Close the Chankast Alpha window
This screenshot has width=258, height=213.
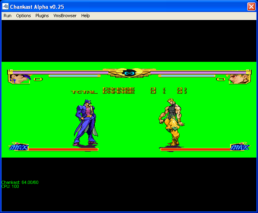(x=251, y=7)
